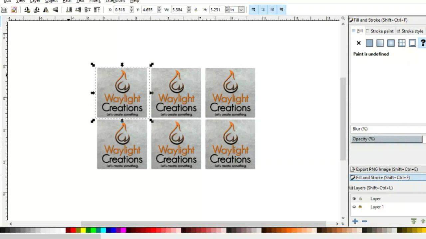
Task: Switch to the Stroke style tab
Action: (x=410, y=31)
